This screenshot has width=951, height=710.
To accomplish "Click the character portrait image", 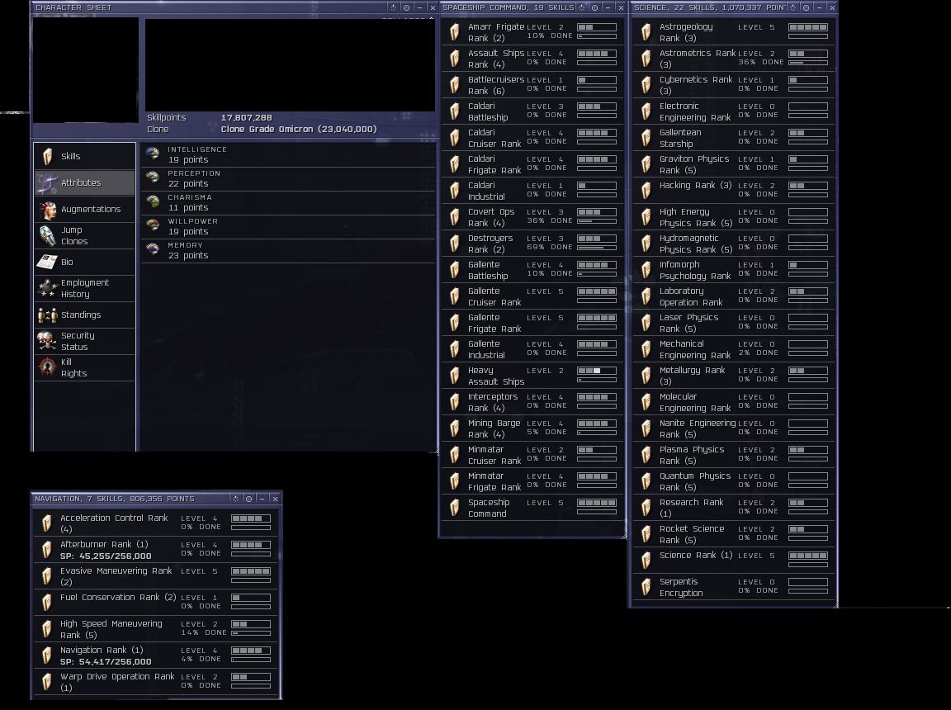I will [86, 69].
